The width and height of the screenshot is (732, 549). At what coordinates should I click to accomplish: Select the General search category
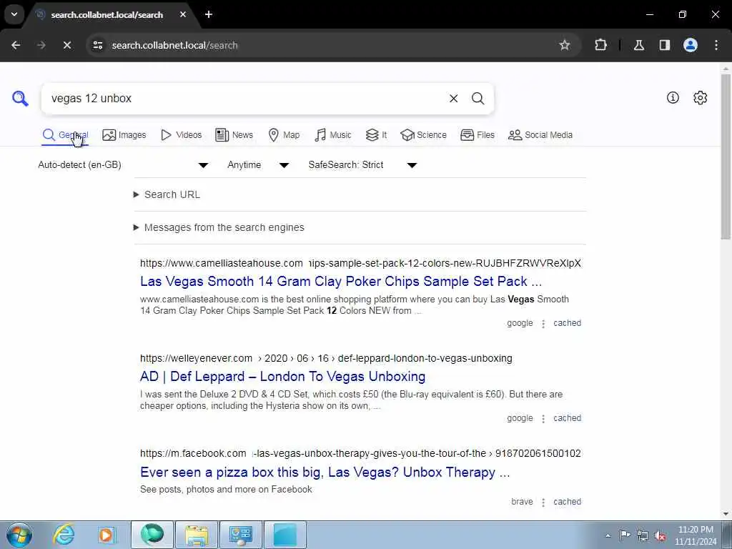click(x=65, y=135)
